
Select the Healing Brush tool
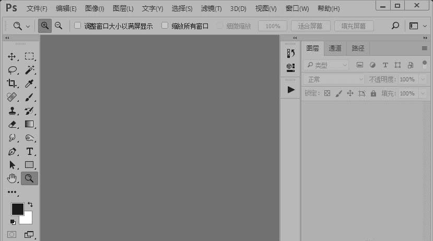coord(11,97)
